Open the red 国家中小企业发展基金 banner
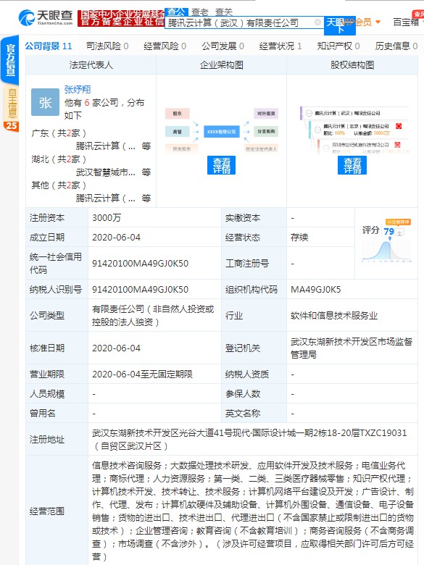 click(121, 17)
